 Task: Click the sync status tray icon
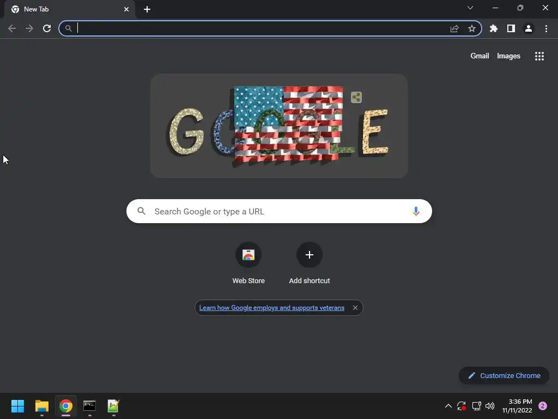[462, 406]
